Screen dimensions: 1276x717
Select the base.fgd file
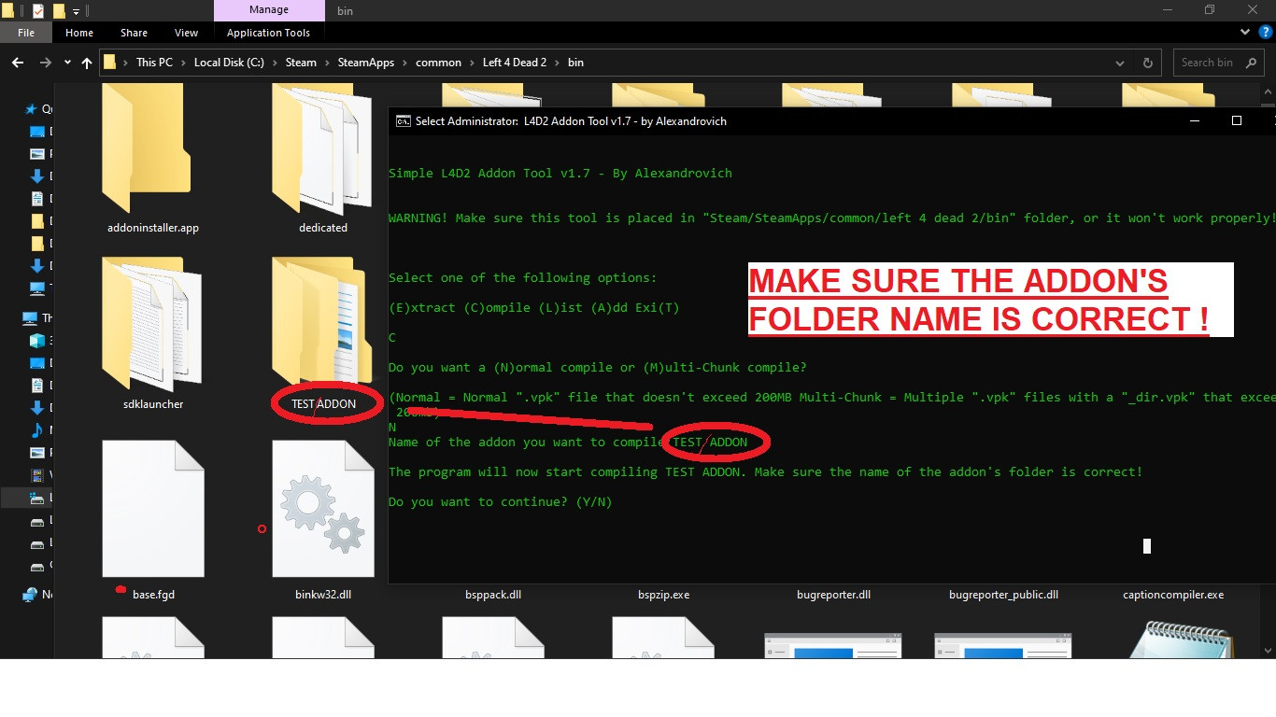152,509
